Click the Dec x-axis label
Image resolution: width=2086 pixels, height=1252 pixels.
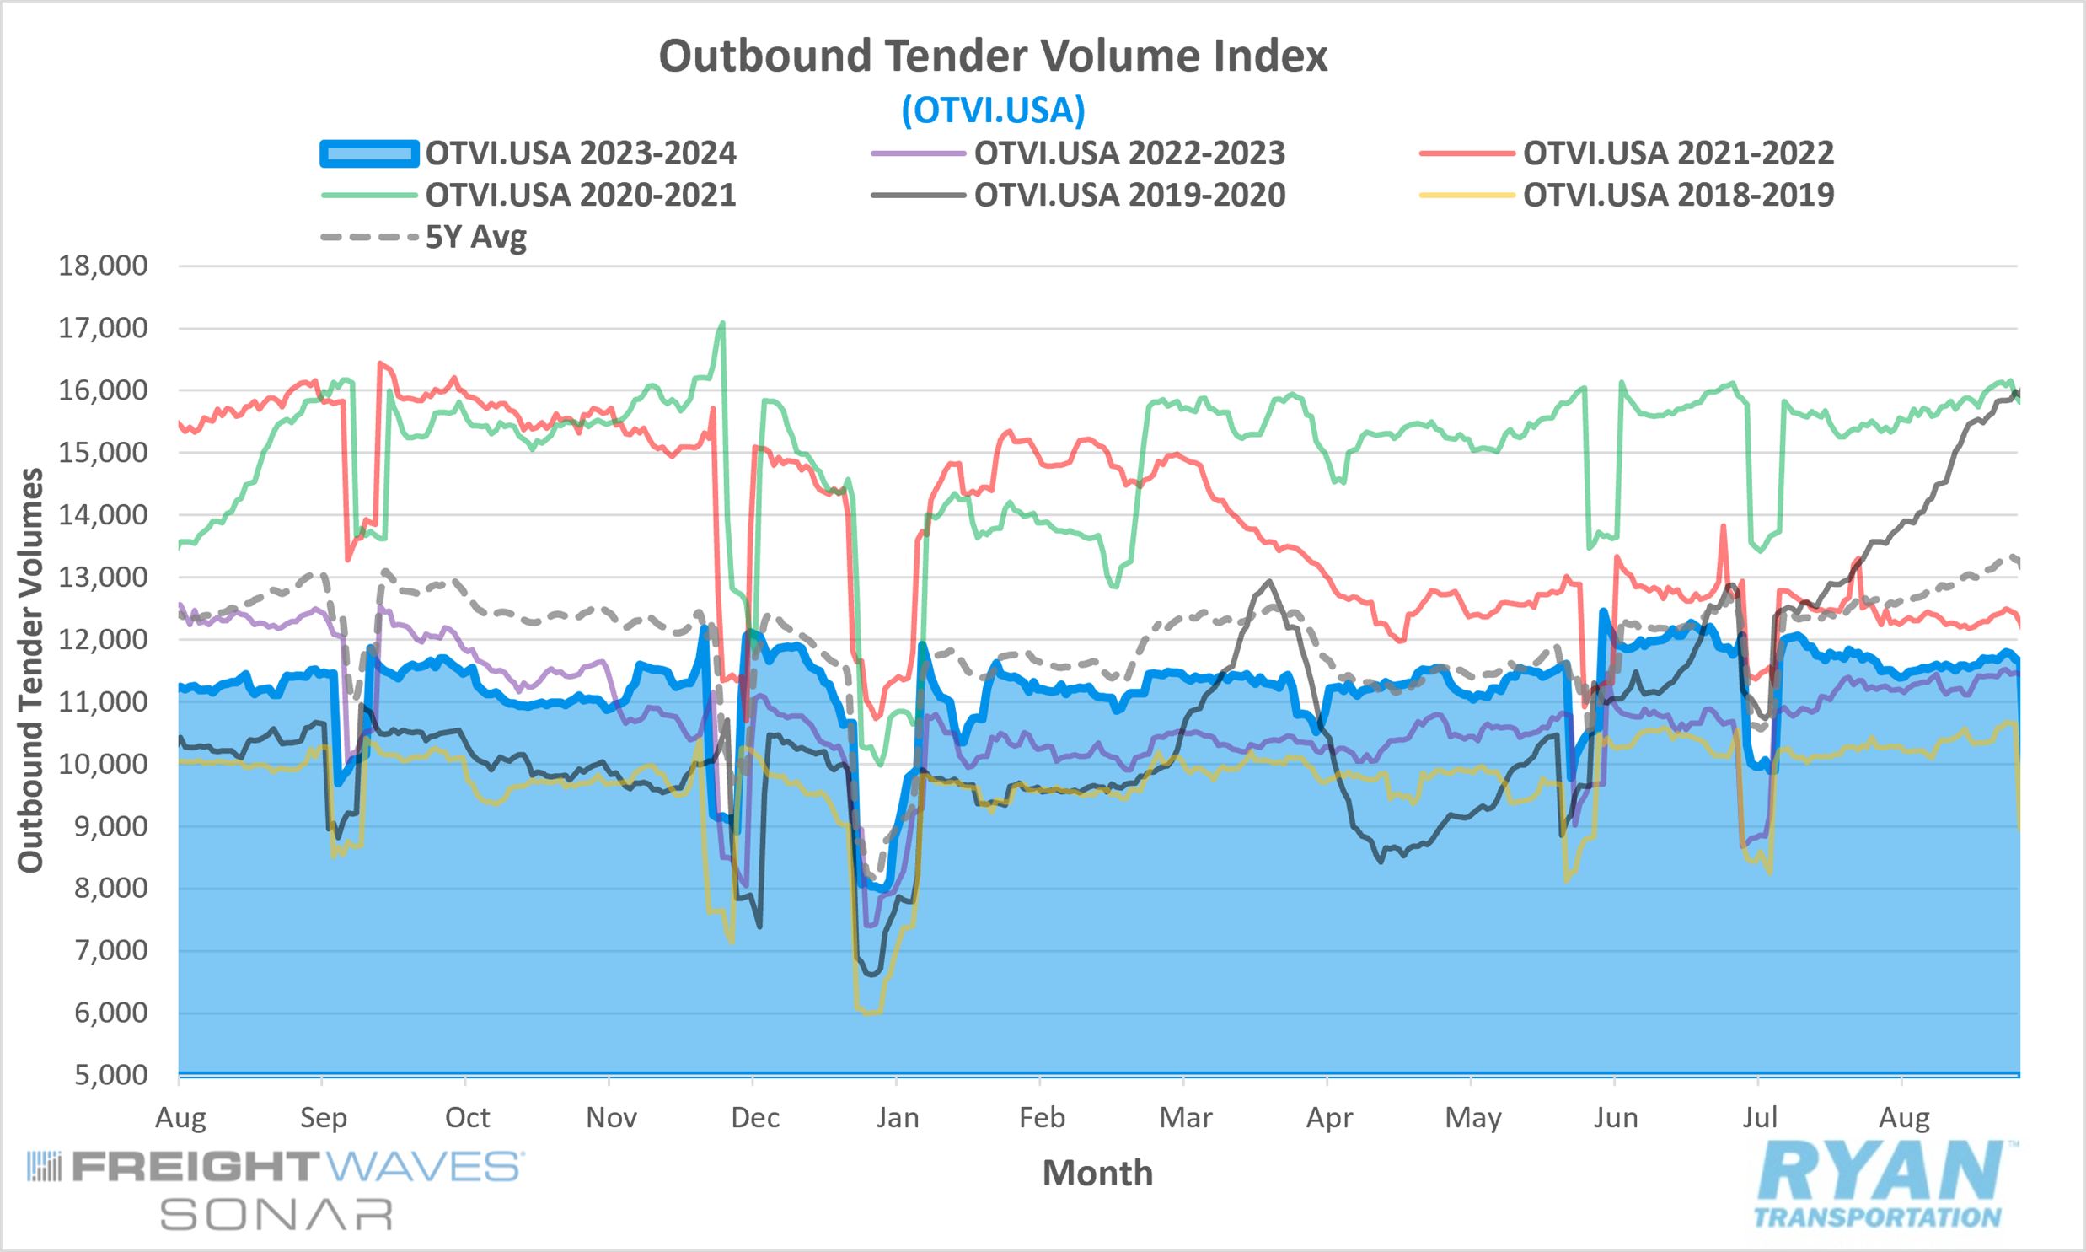pos(754,1118)
